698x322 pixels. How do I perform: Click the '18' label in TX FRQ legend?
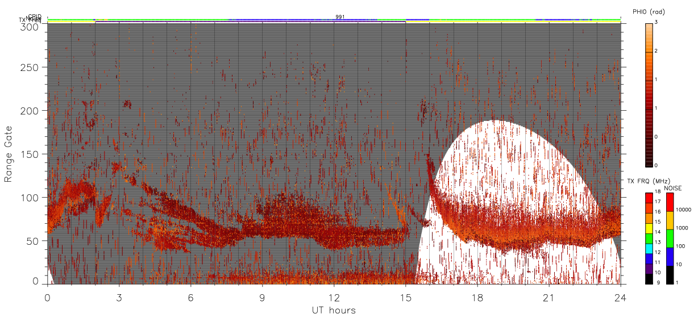658,192
